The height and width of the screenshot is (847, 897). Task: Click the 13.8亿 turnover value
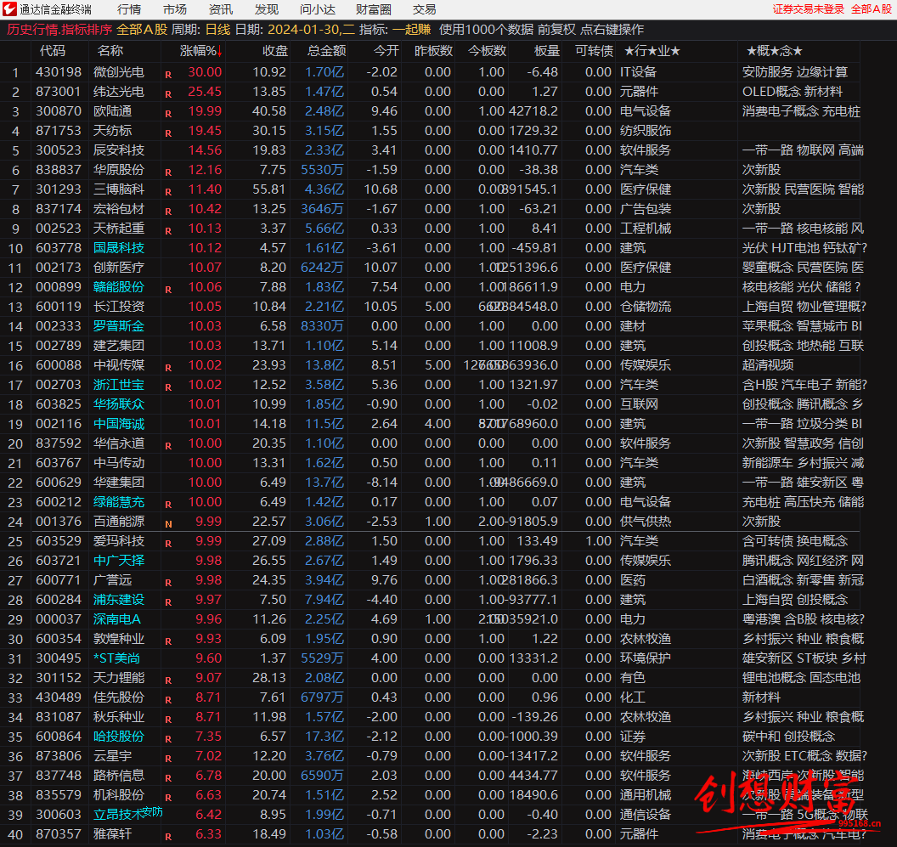coord(324,365)
